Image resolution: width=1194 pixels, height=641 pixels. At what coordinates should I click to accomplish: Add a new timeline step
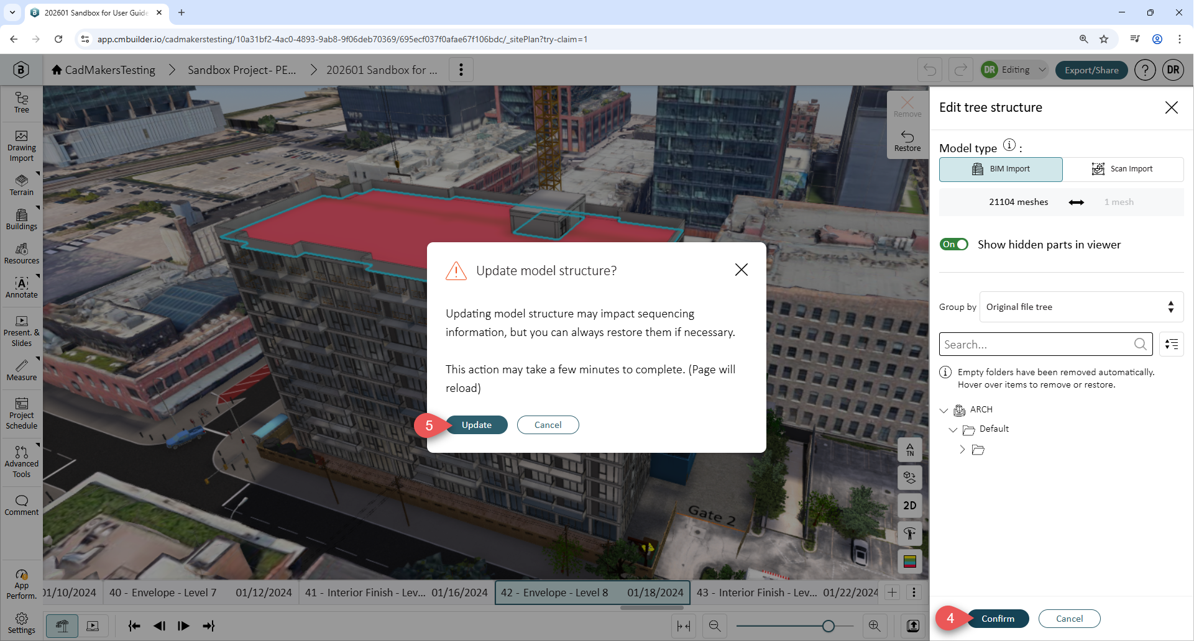[x=892, y=593]
